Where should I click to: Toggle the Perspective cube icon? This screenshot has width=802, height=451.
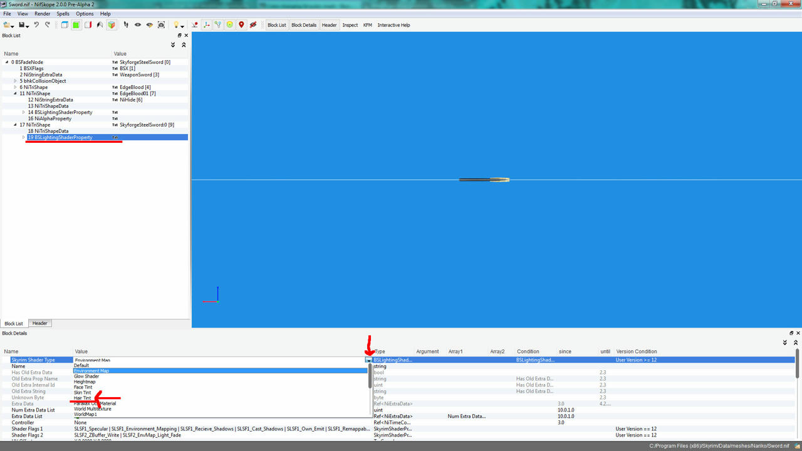tap(112, 25)
